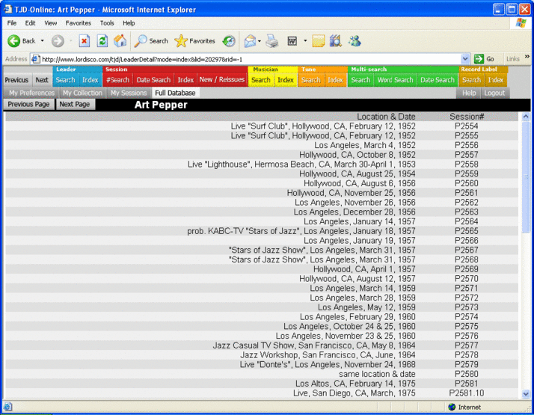This screenshot has height=415, width=534.
Task: Refresh the page with the green arrows icon
Action: tap(102, 41)
